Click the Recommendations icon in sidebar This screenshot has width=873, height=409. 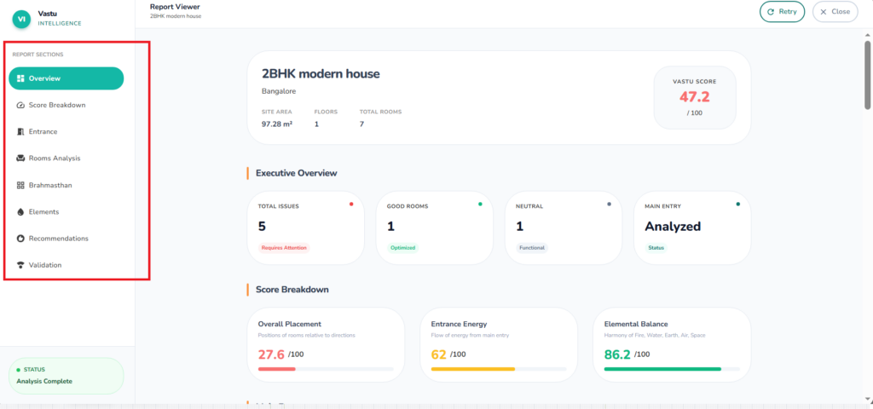20,239
